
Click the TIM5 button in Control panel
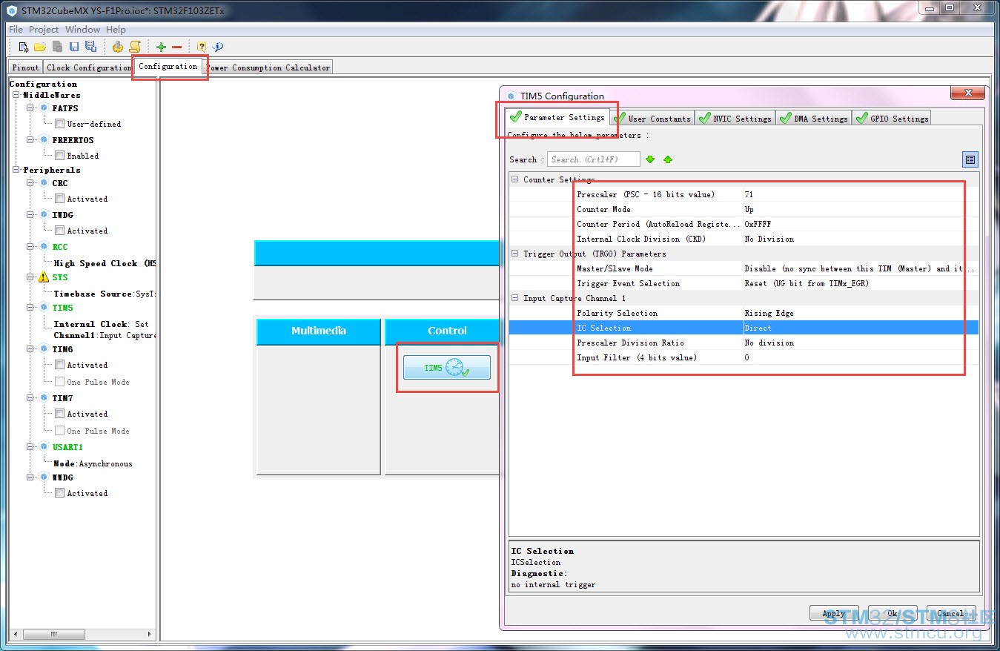[447, 368]
